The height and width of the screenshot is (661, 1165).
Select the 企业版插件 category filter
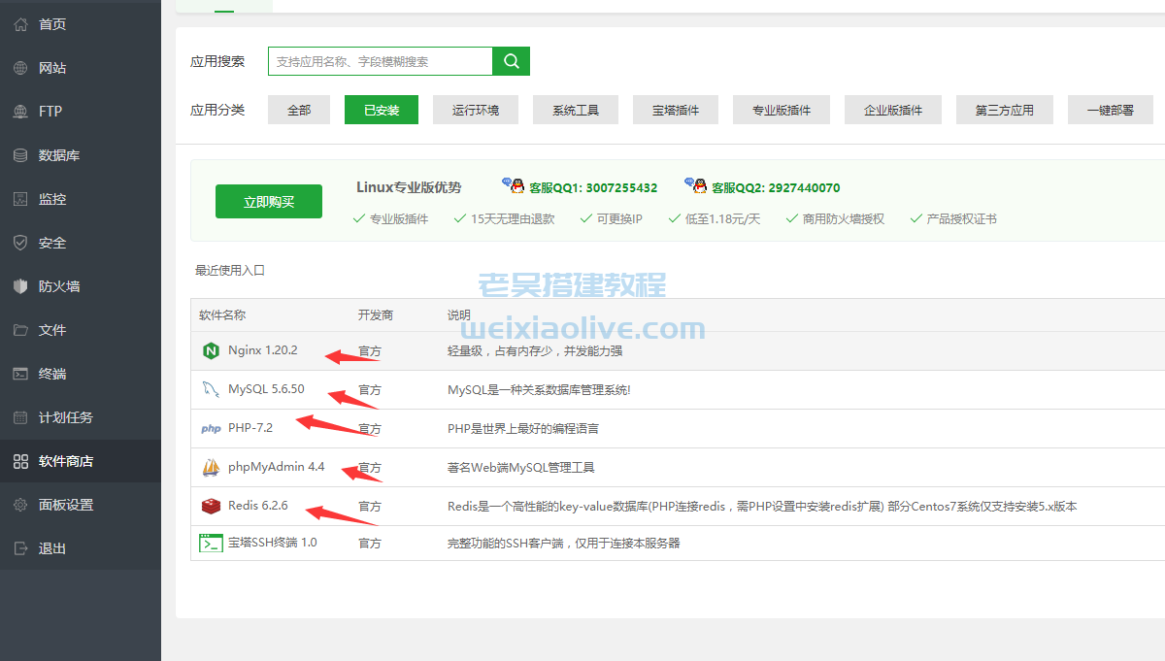click(x=893, y=110)
